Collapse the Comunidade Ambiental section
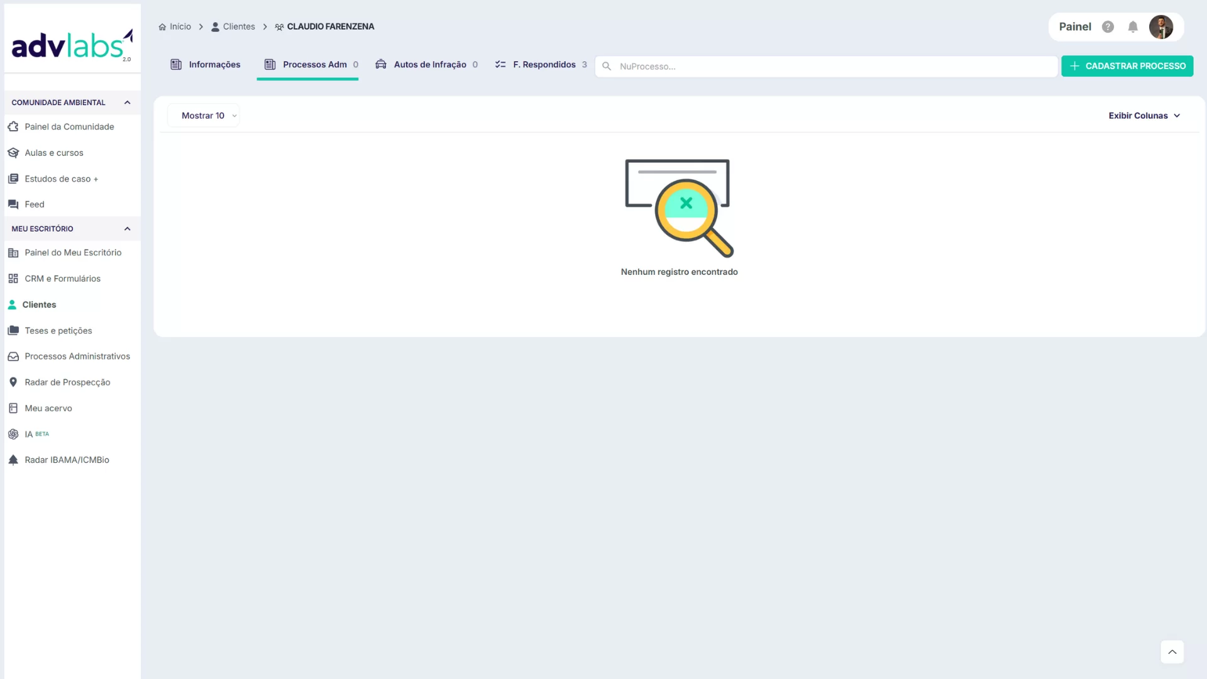This screenshot has width=1207, height=679. pyautogui.click(x=127, y=102)
